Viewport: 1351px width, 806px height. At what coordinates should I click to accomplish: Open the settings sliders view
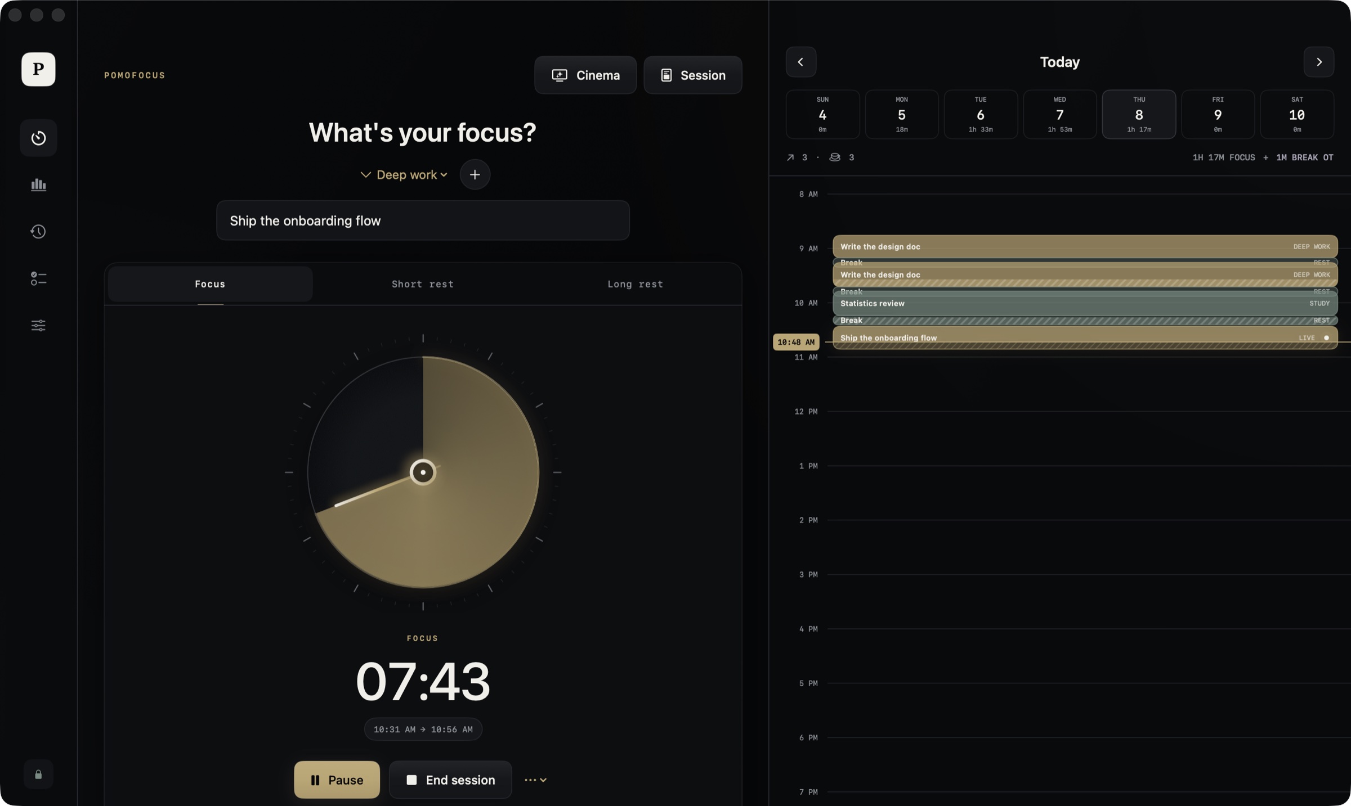38,325
